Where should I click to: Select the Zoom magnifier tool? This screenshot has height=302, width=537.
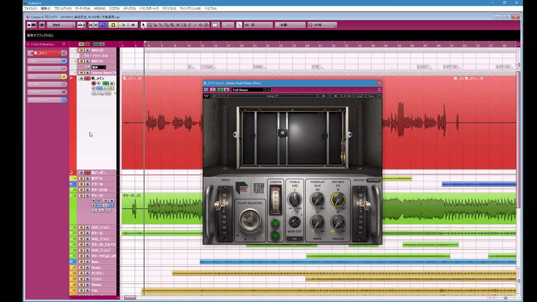(x=172, y=25)
